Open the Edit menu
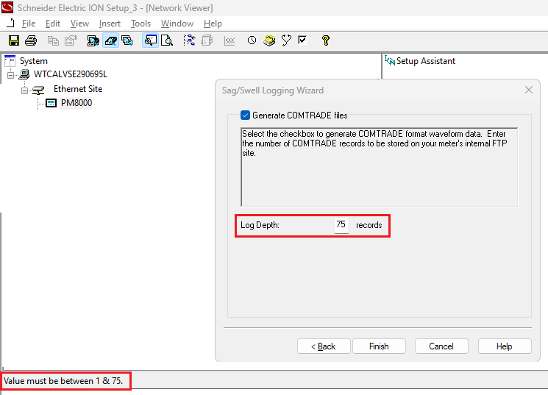 53,24
